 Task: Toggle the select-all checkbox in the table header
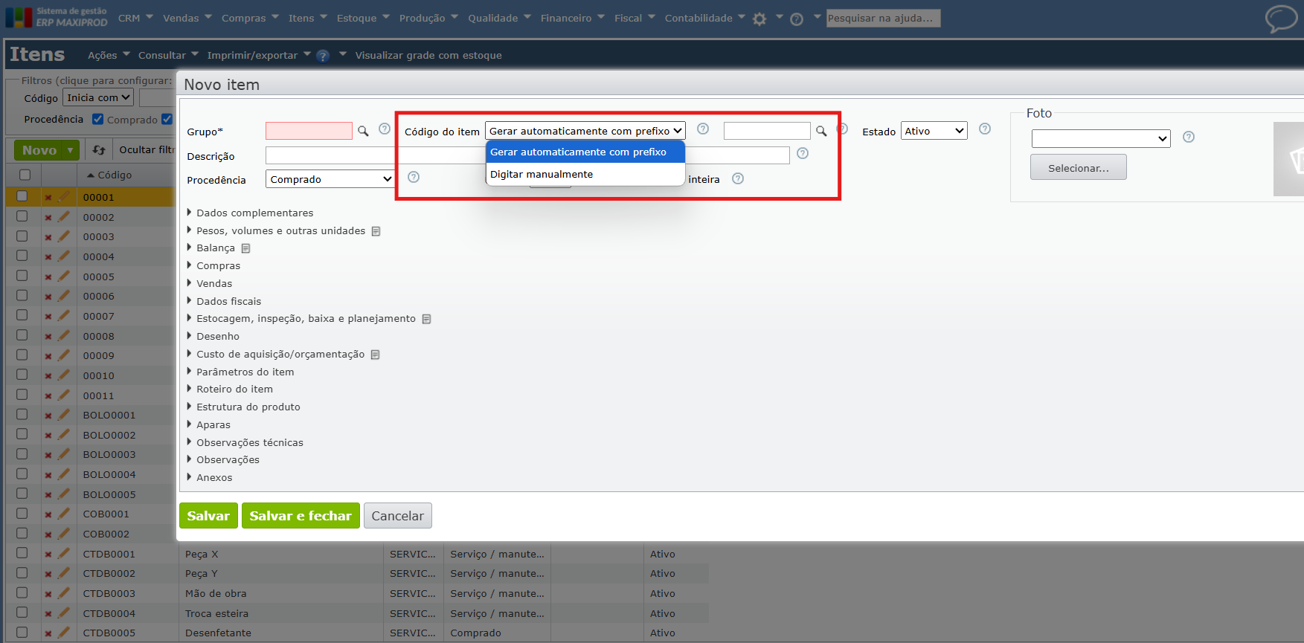[x=25, y=175]
